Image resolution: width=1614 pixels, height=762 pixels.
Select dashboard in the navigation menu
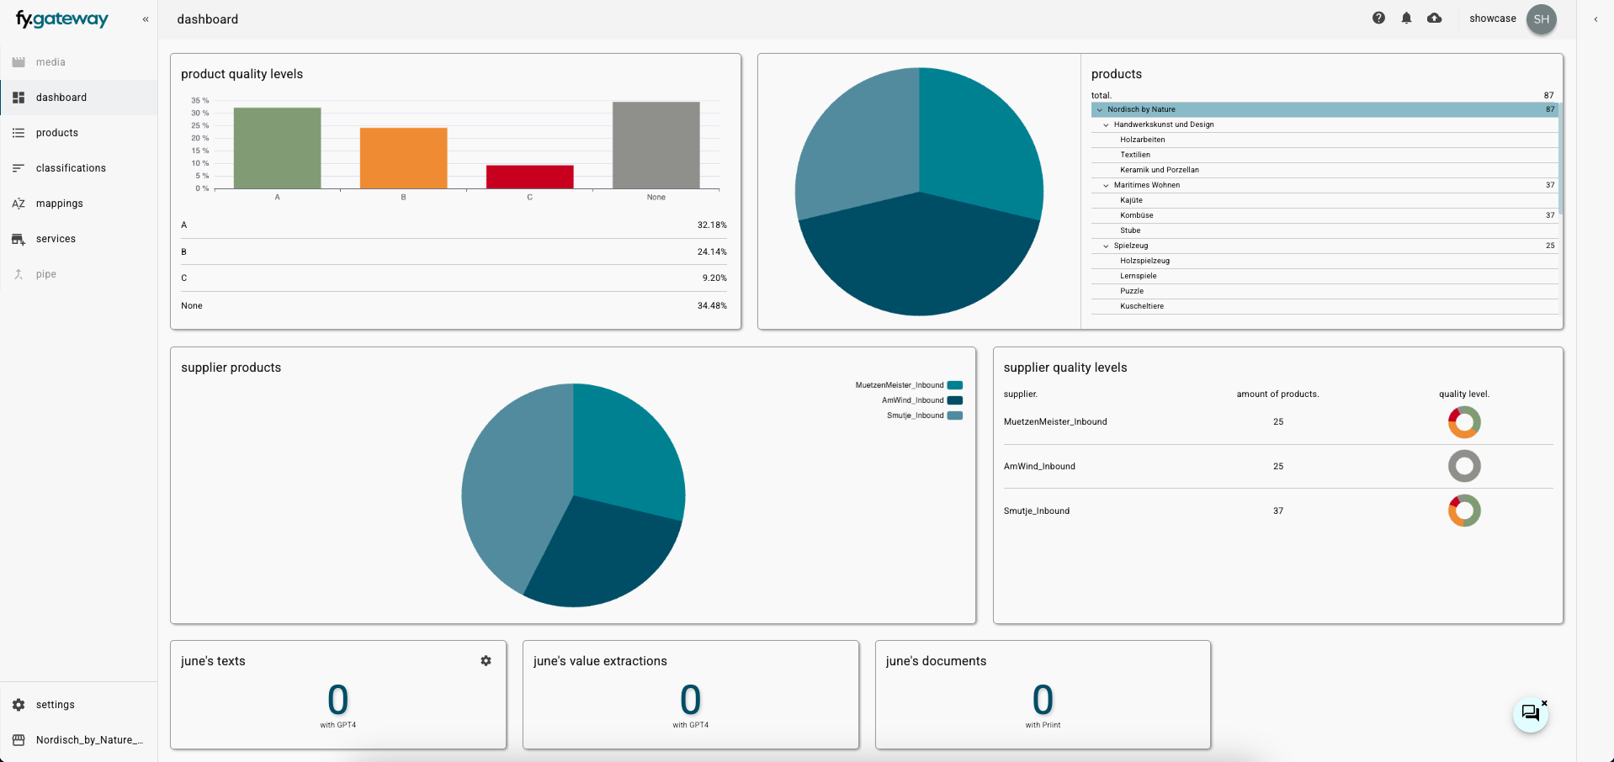point(61,97)
